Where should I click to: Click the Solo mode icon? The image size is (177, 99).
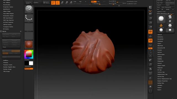click(150, 87)
